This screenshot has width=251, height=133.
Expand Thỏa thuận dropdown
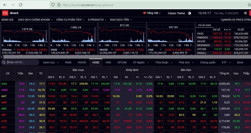coord(164,63)
